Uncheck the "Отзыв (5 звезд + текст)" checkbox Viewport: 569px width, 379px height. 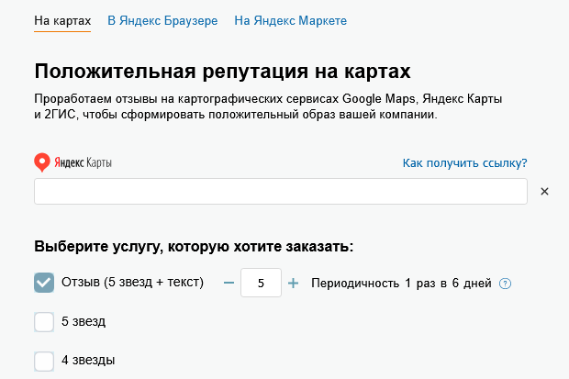(x=44, y=283)
